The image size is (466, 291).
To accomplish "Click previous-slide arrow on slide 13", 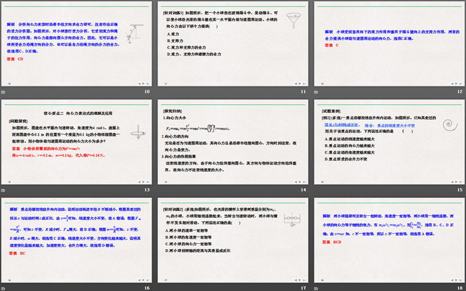I will (139, 182).
